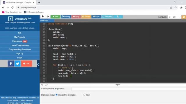Open Time Complexity bookmark
The image size is (186, 104).
click(12, 12)
